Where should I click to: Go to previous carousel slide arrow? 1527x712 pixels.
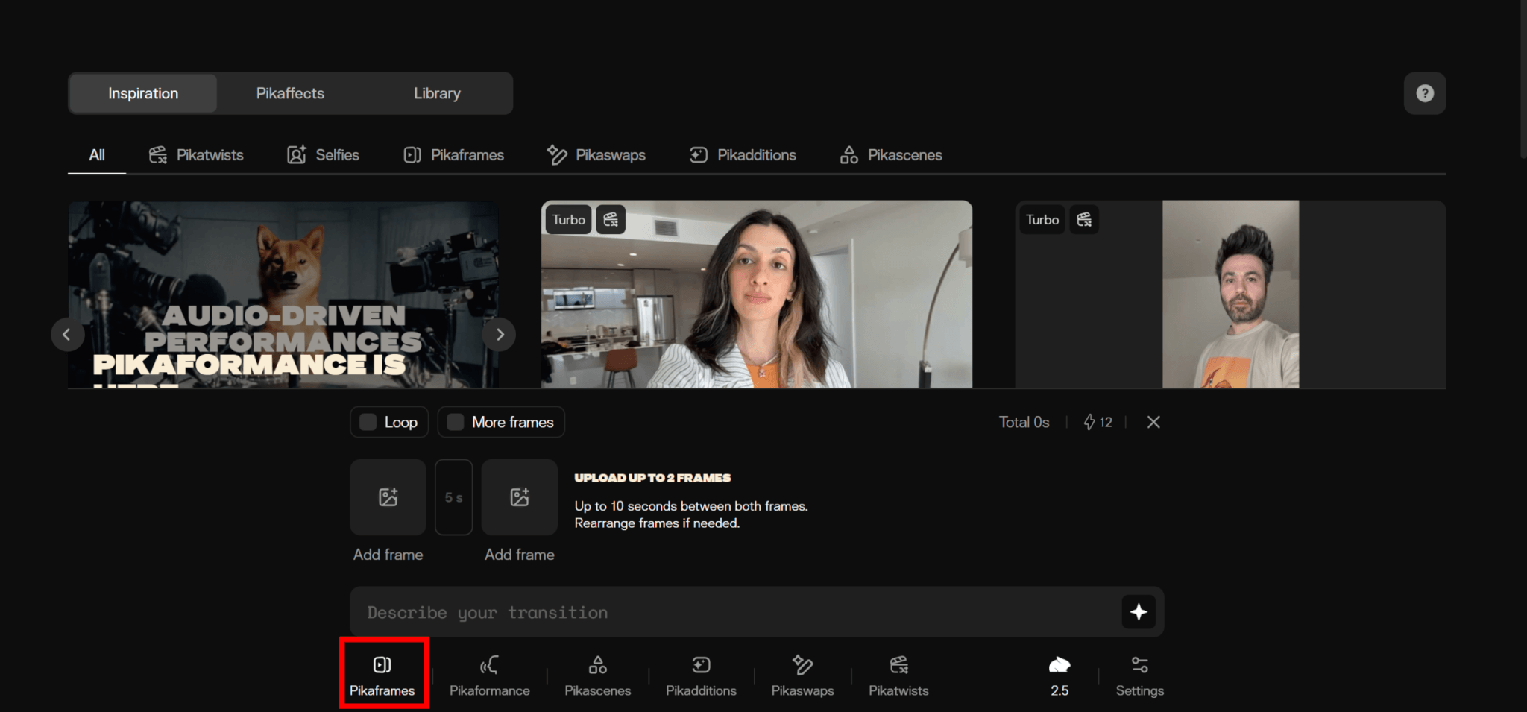tap(67, 335)
